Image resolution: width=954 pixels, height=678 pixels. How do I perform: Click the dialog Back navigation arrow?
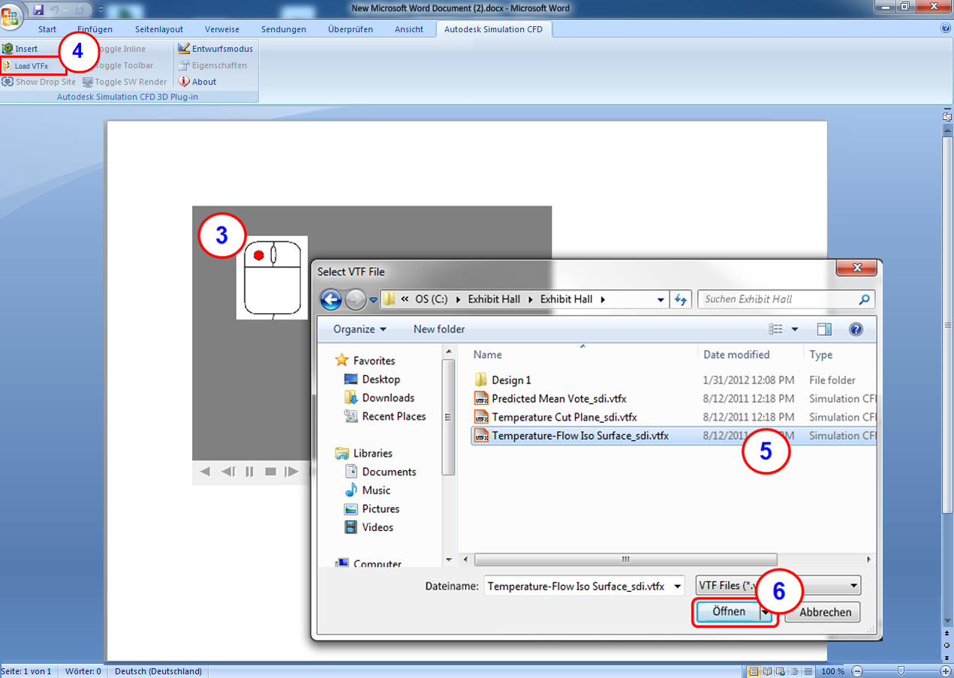coord(331,299)
